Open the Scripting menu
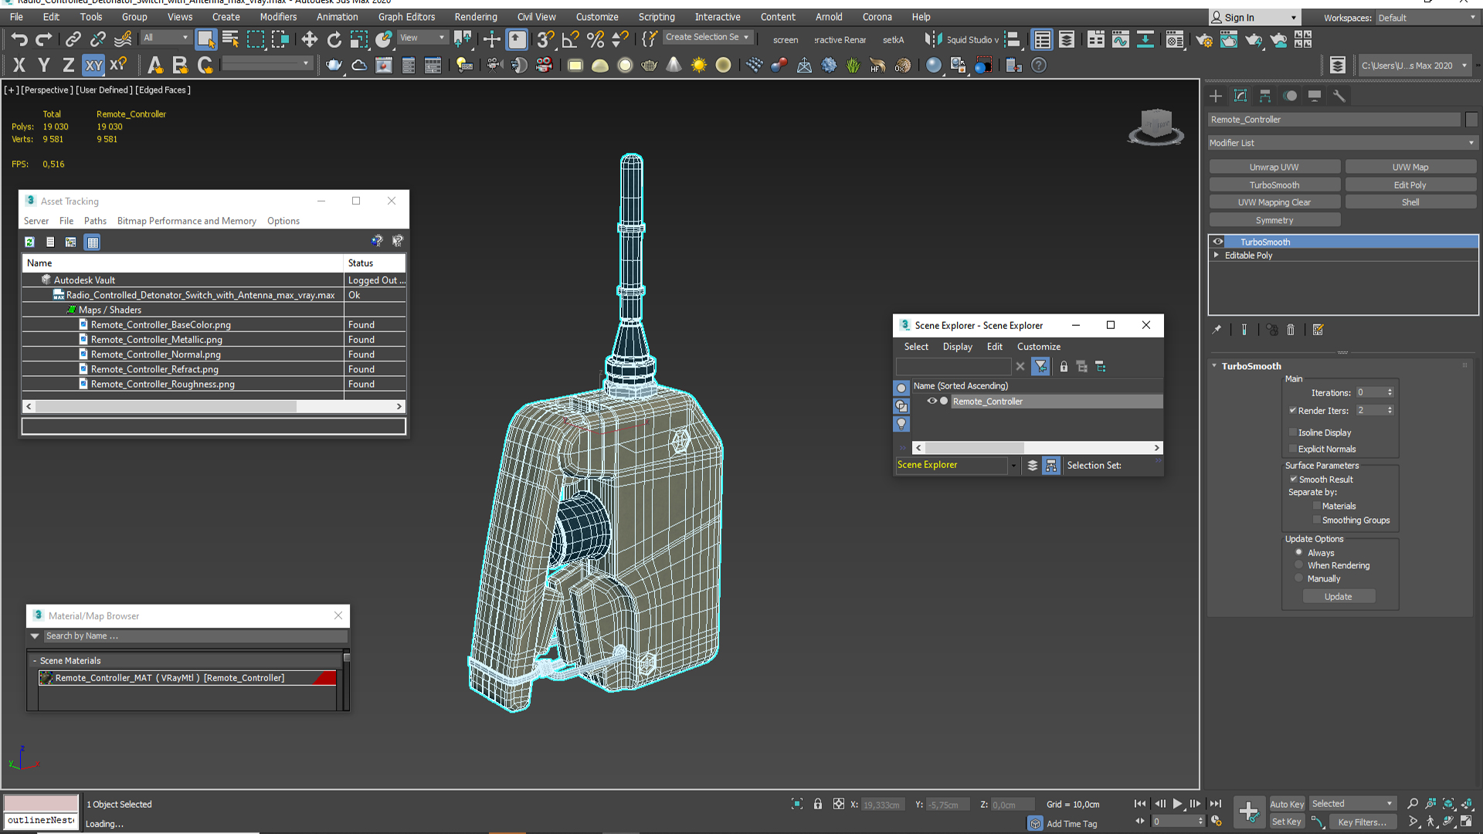 (x=657, y=17)
